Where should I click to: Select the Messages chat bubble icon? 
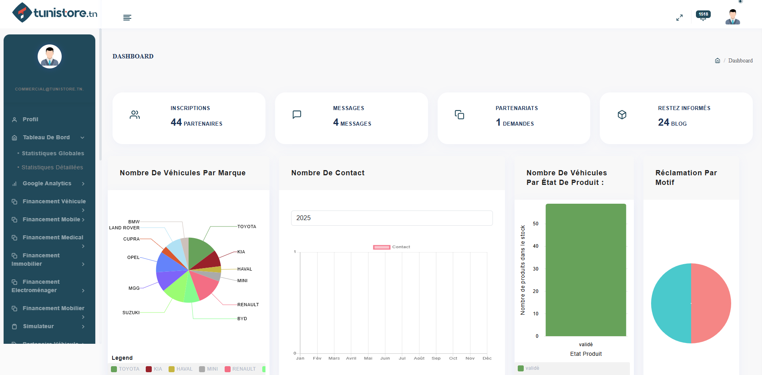coord(297,115)
